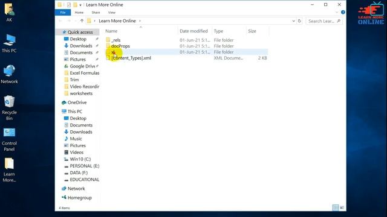Open the address bar history dropdown
387x217 pixels.
pyautogui.click(x=293, y=21)
